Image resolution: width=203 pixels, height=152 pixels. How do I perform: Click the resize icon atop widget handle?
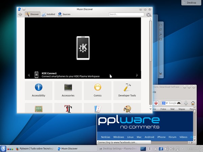(160, 26)
